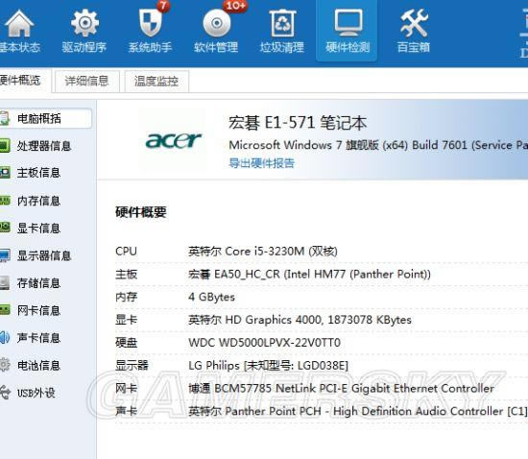Select 内存信息 label in the sidebar

pyautogui.click(x=38, y=201)
